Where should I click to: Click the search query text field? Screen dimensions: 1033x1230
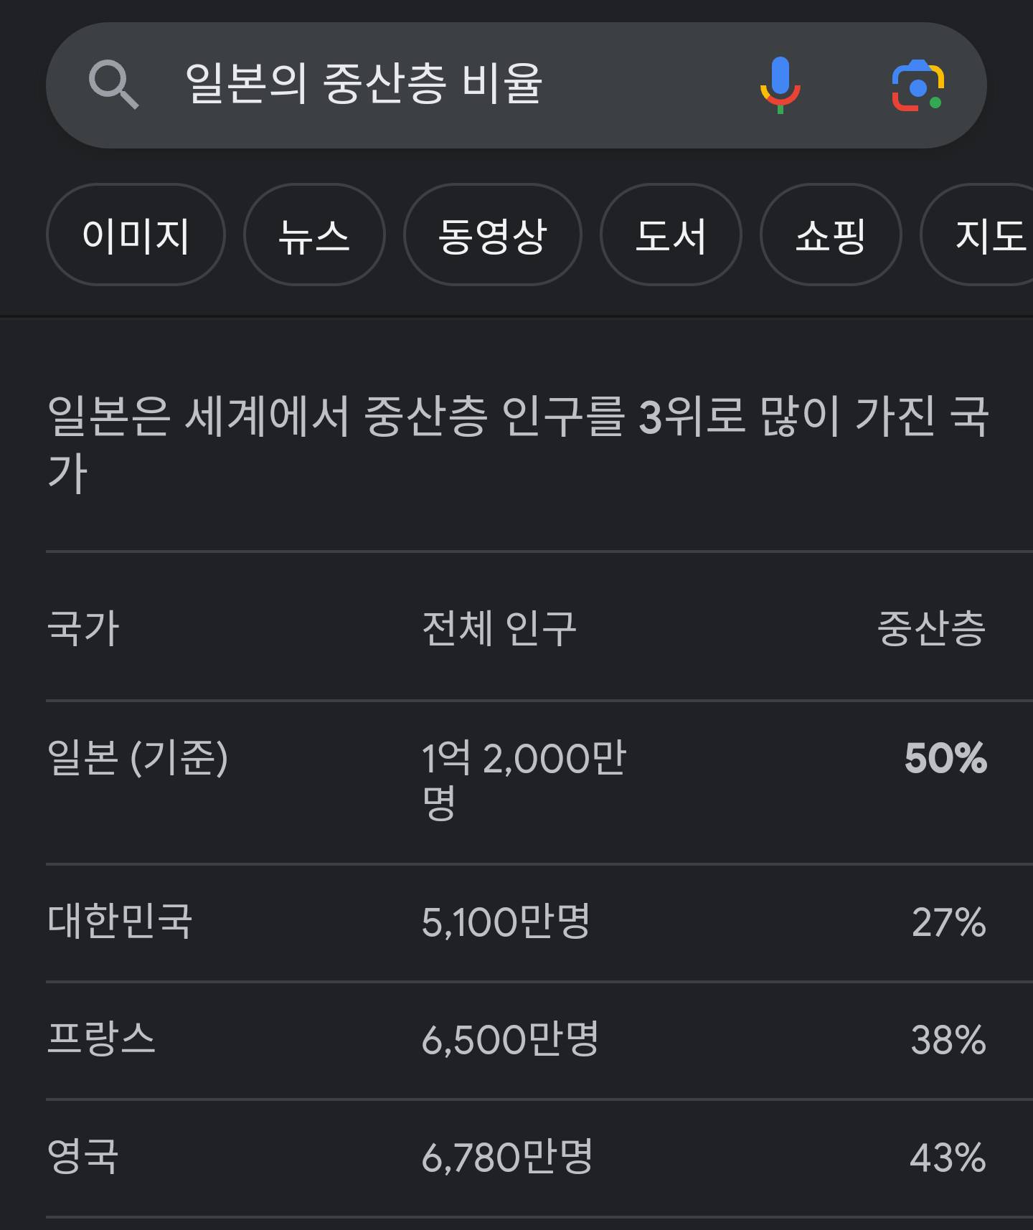430,85
